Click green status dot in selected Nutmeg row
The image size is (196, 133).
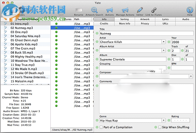coord(57,28)
